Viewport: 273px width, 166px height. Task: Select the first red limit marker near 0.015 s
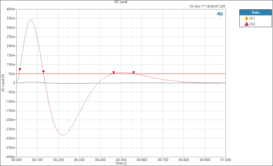pyautogui.click(x=20, y=70)
